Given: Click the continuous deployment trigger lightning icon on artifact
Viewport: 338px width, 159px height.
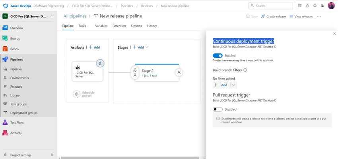Looking at the screenshot, I should (x=100, y=63).
